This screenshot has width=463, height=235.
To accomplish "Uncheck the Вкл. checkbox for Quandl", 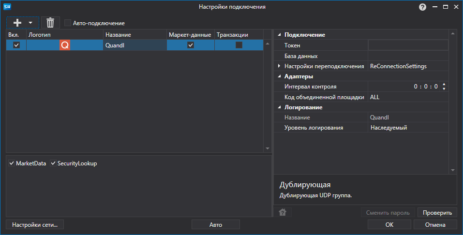I will [x=16, y=45].
